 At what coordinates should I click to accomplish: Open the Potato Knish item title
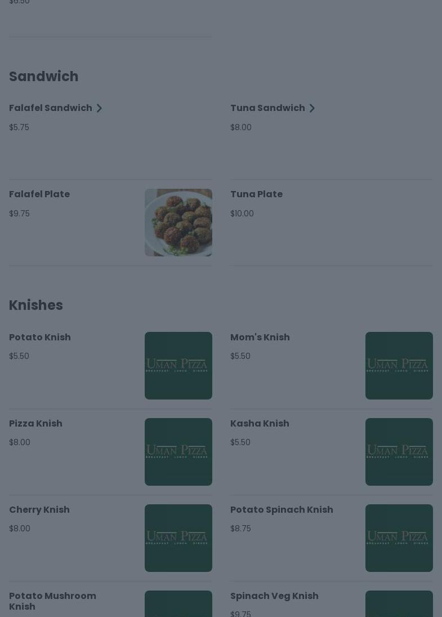point(40,338)
